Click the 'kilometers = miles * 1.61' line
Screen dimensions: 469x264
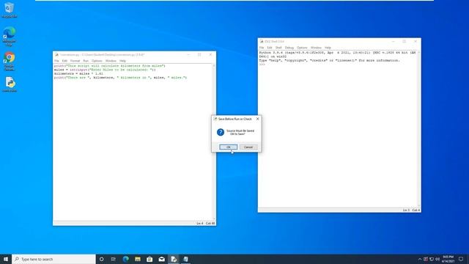click(78, 73)
